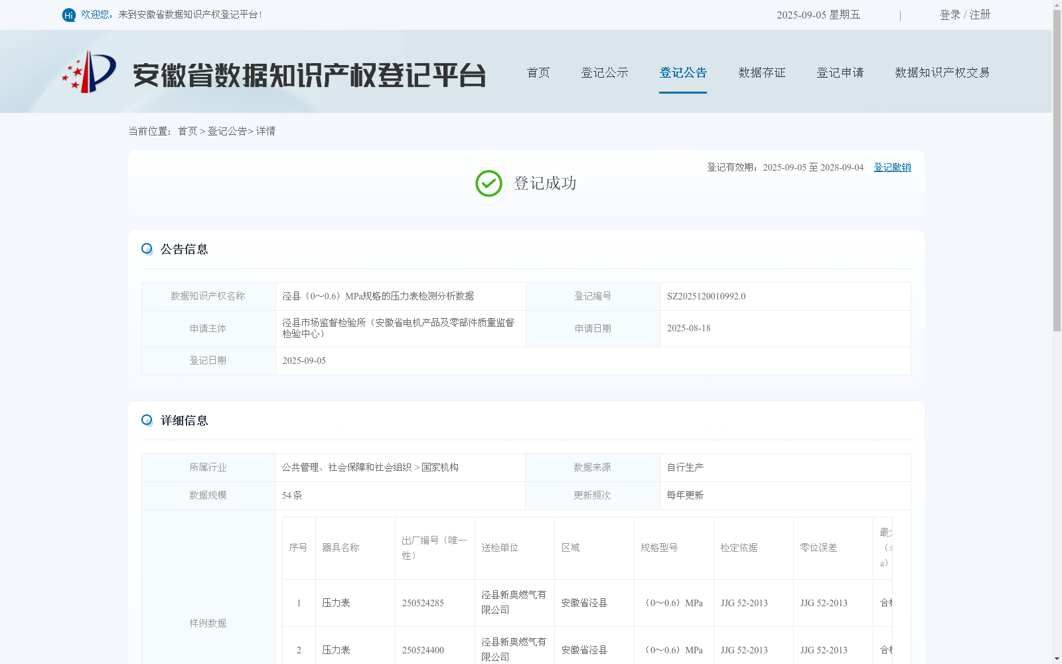Viewport: 1062px width, 664px height.
Task: Click 登记公告 in the breadcrumb
Action: (227, 131)
